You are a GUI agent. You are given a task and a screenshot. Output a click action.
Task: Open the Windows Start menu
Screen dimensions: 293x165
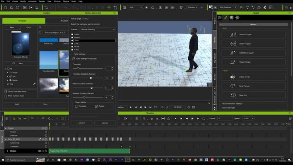click(3, 160)
